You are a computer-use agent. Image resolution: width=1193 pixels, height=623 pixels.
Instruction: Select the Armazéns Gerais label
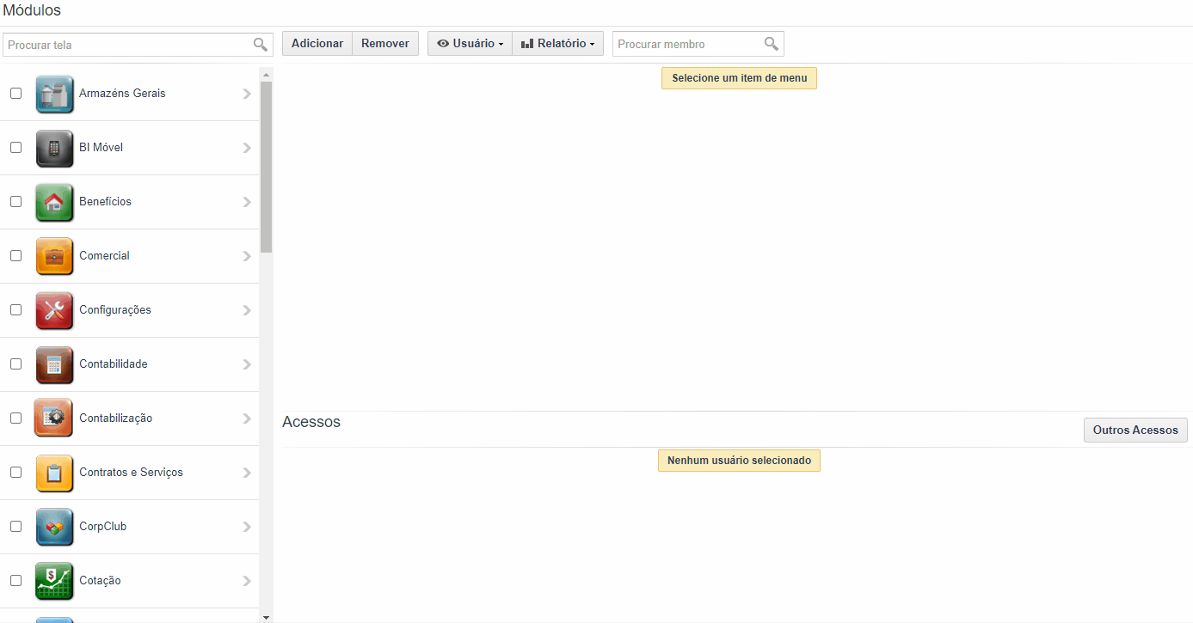pyautogui.click(x=122, y=94)
